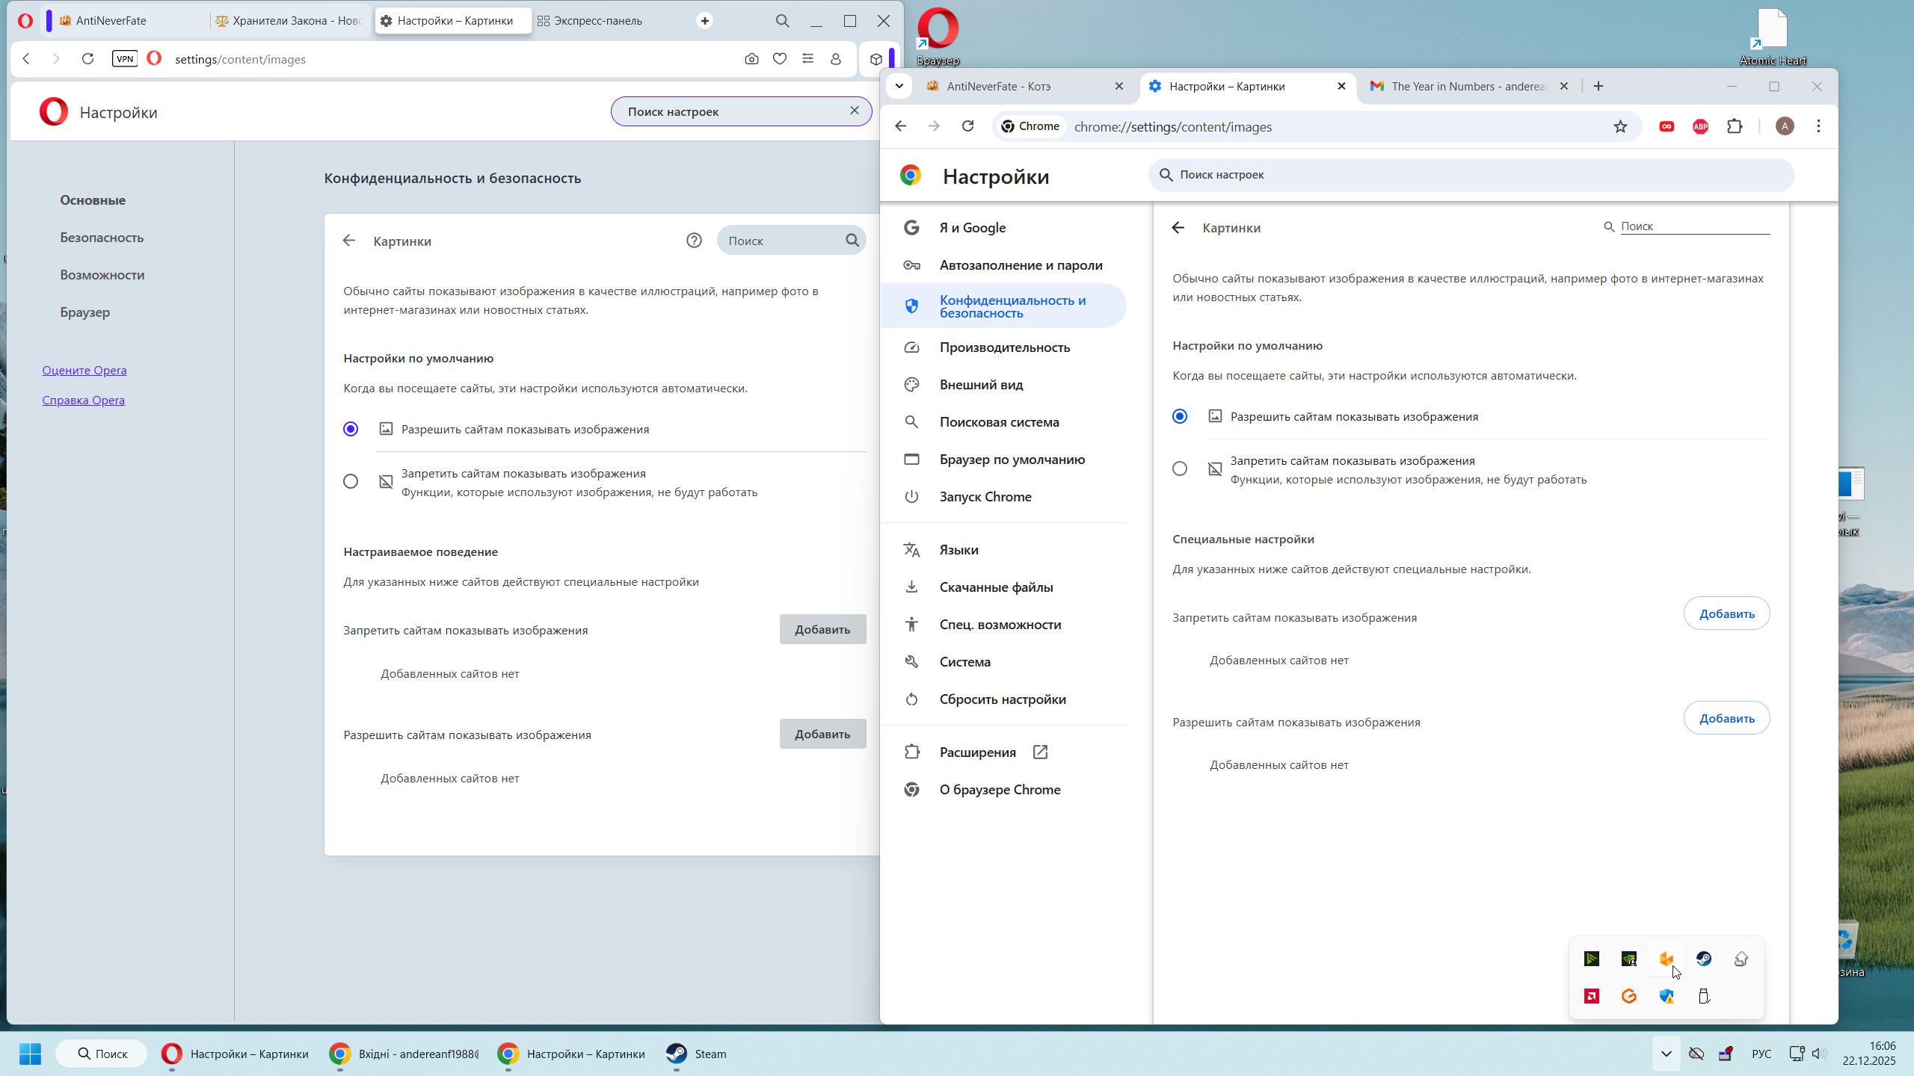Select Chrome allow images radio button
This screenshot has width=1914, height=1076.
[x=1180, y=417]
